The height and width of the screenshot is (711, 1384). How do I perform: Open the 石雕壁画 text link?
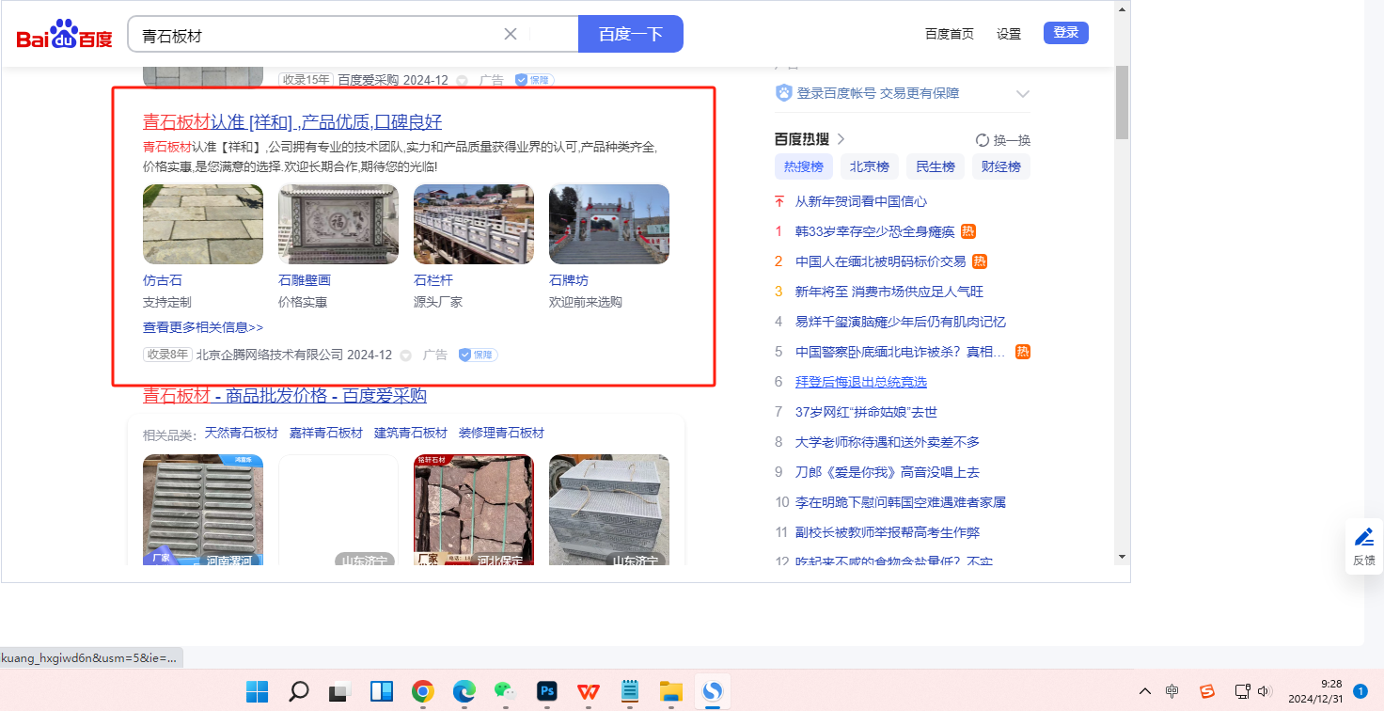[x=305, y=280]
